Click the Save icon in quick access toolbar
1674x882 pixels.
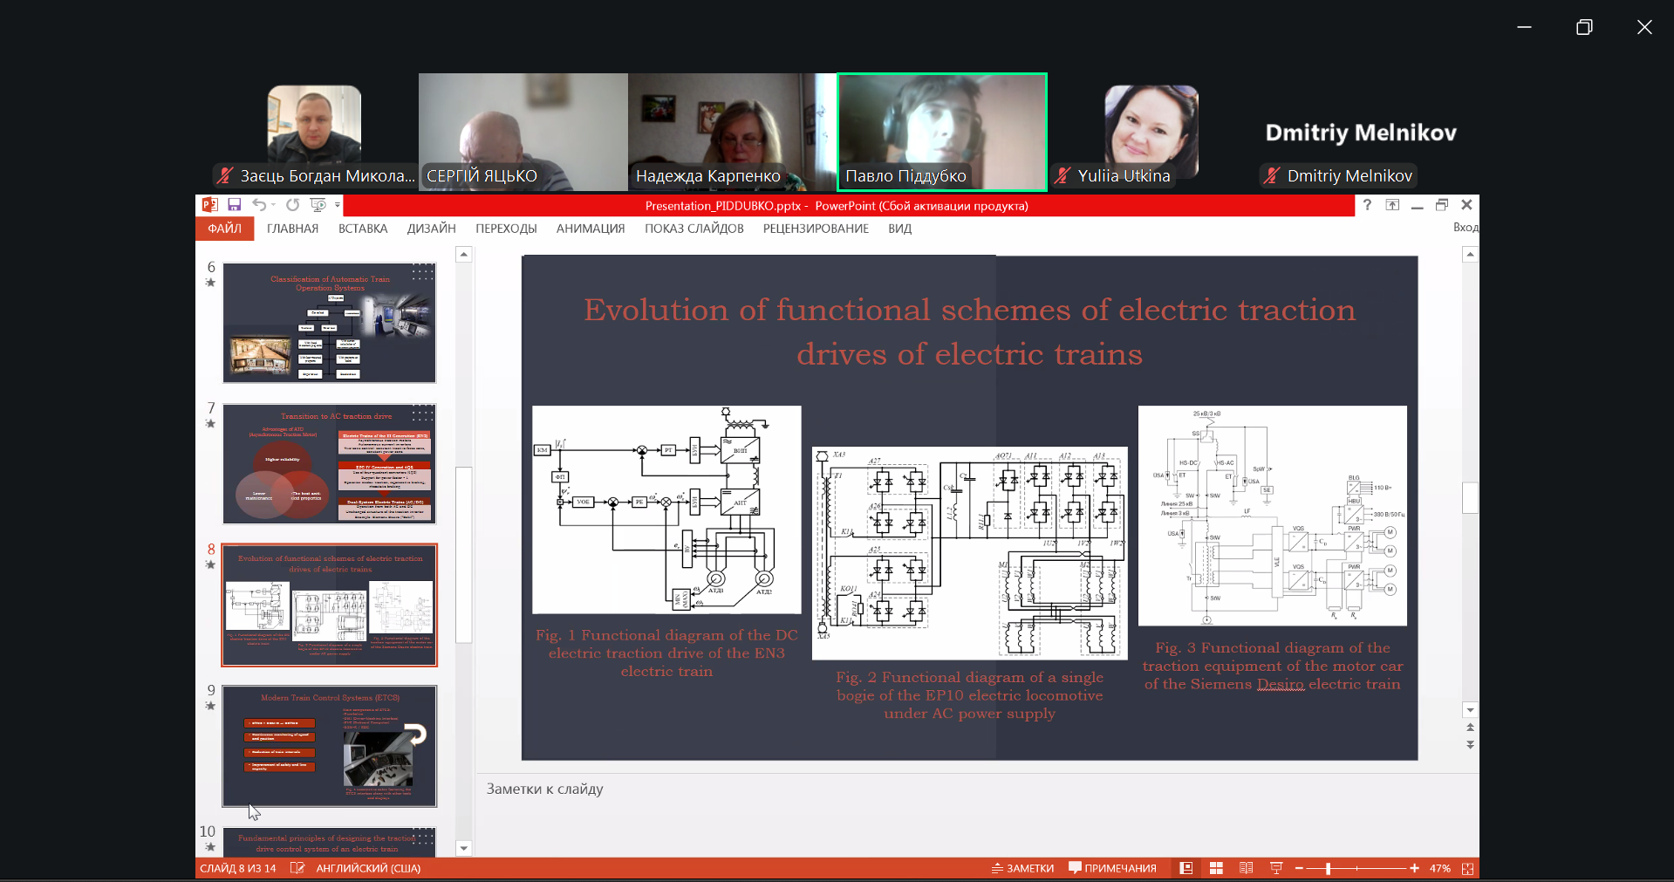click(234, 205)
